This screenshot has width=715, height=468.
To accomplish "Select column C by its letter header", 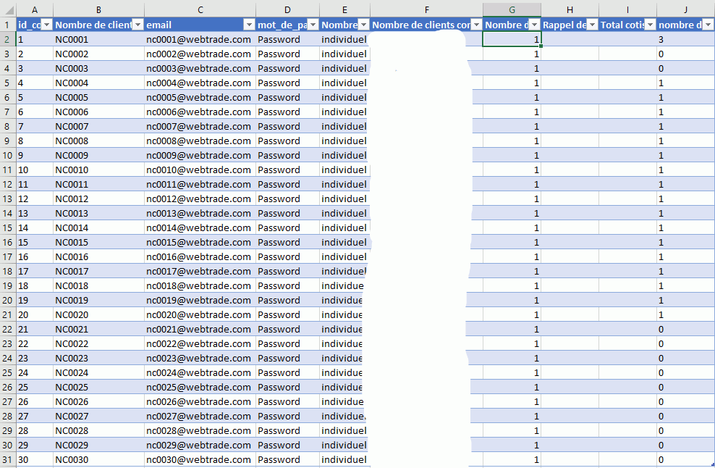I will 200,9.
